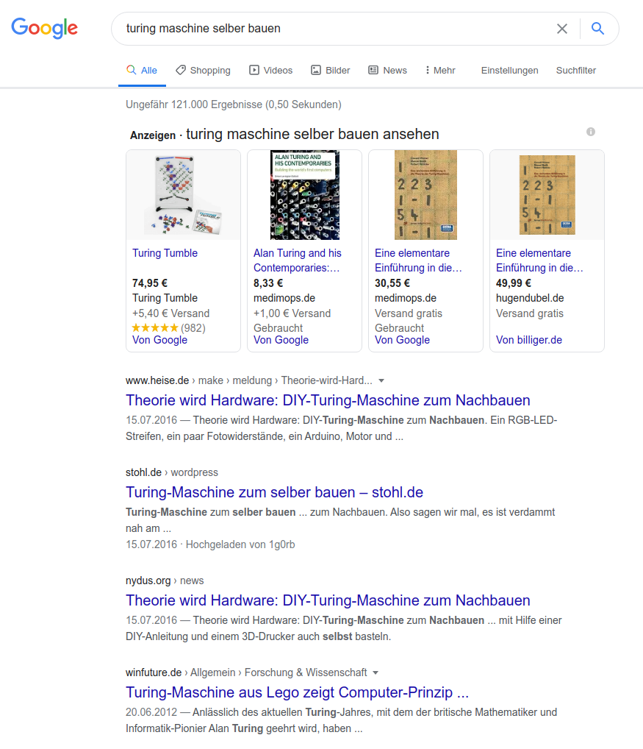643x749 pixels.
Task: Open the Turing Tumble product image
Action: (x=183, y=195)
